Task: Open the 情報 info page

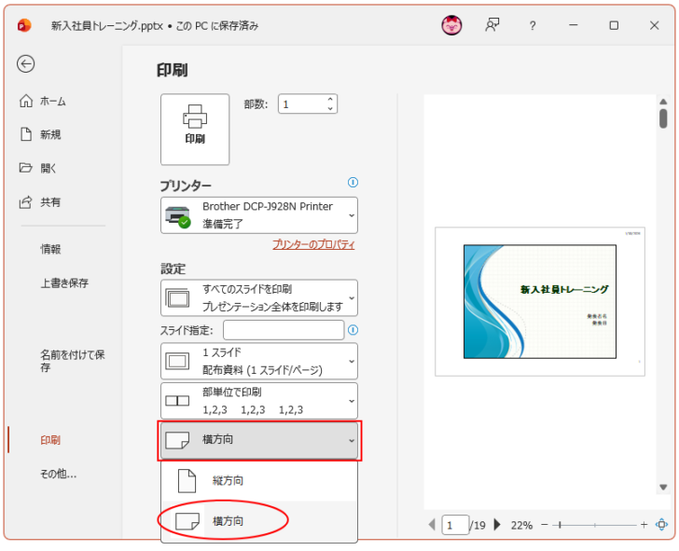Action: pos(50,249)
